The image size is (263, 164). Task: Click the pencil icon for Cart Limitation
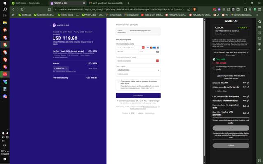(248, 96)
